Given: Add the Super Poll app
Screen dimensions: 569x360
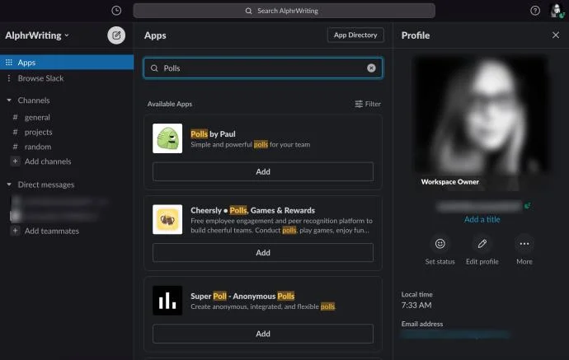Looking at the screenshot, I should (x=263, y=334).
